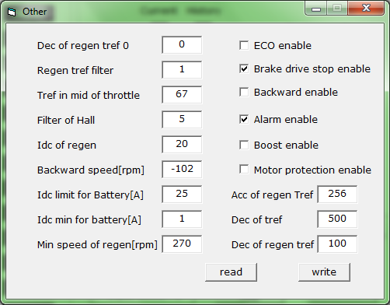
Task: Toggle Motor protection enable checkbox
Action: pos(244,170)
